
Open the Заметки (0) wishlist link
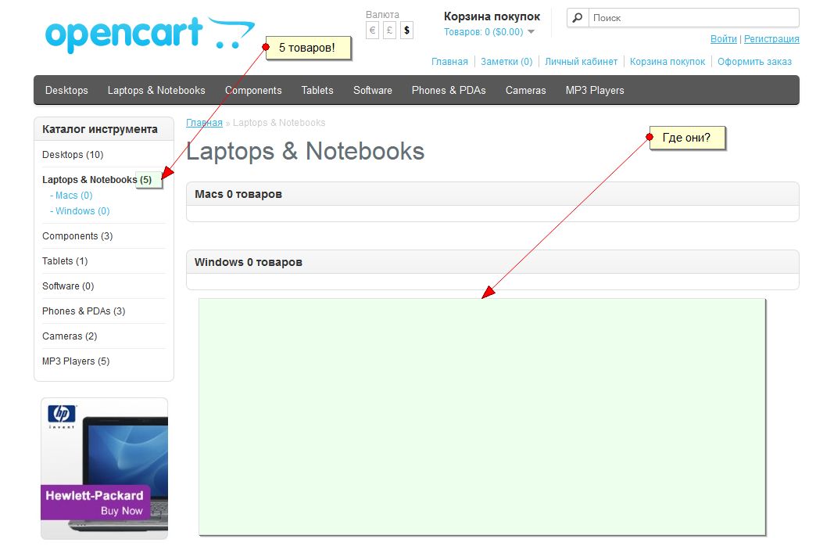tap(506, 62)
